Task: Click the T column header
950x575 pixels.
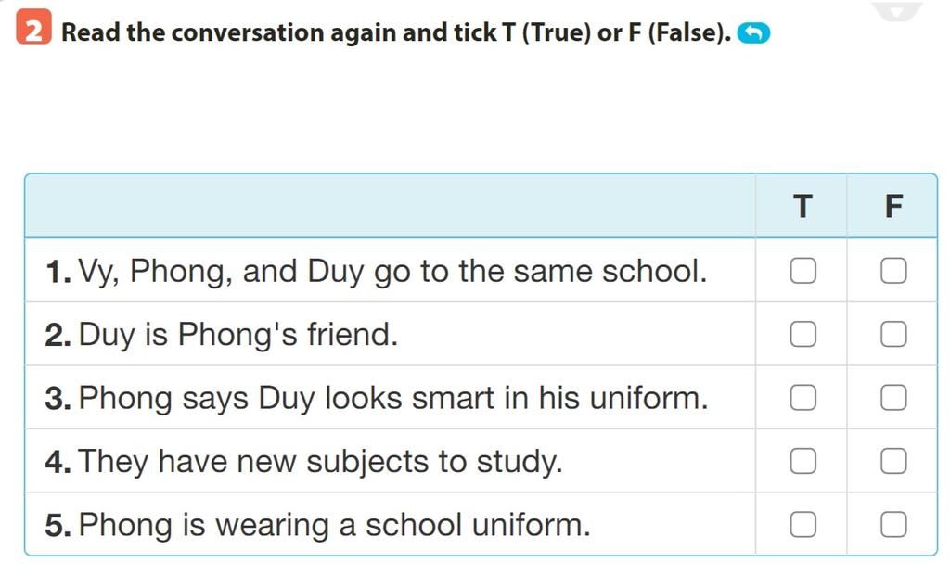Action: (802, 207)
